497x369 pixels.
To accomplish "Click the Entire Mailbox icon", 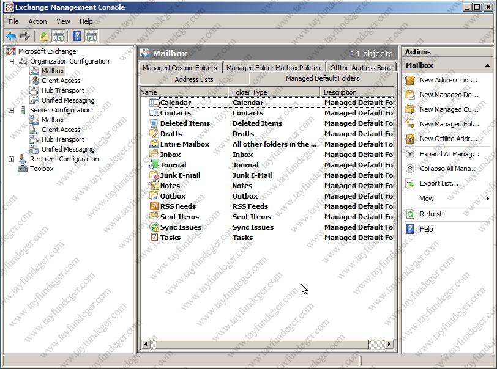I will 154,144.
